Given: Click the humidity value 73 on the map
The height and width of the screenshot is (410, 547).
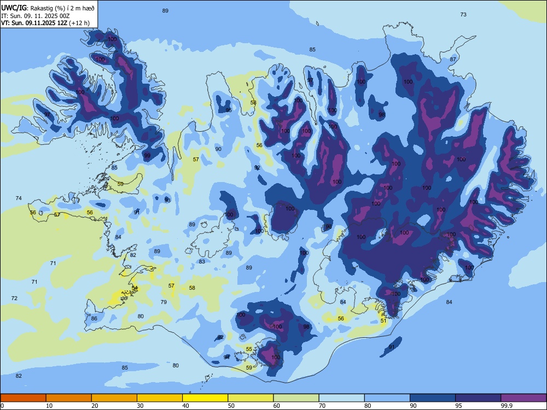Looking at the screenshot, I should 463,15.
